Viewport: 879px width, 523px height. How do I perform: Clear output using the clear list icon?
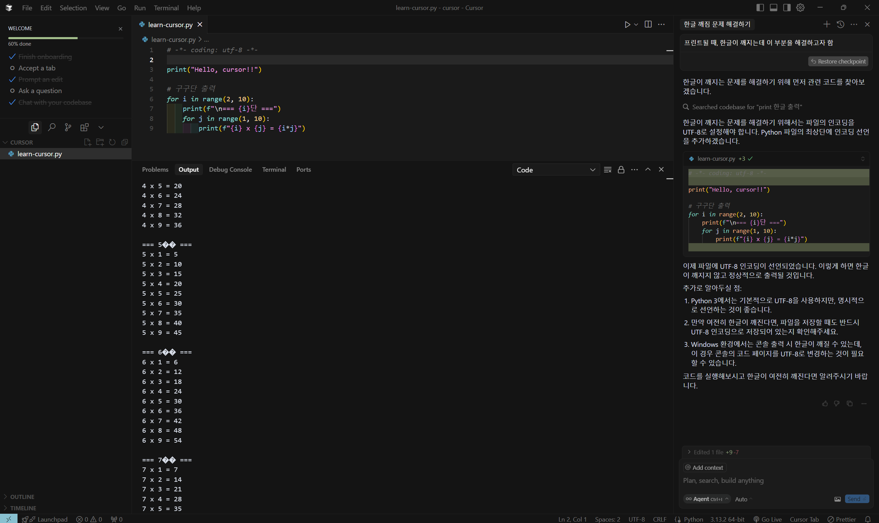(607, 170)
